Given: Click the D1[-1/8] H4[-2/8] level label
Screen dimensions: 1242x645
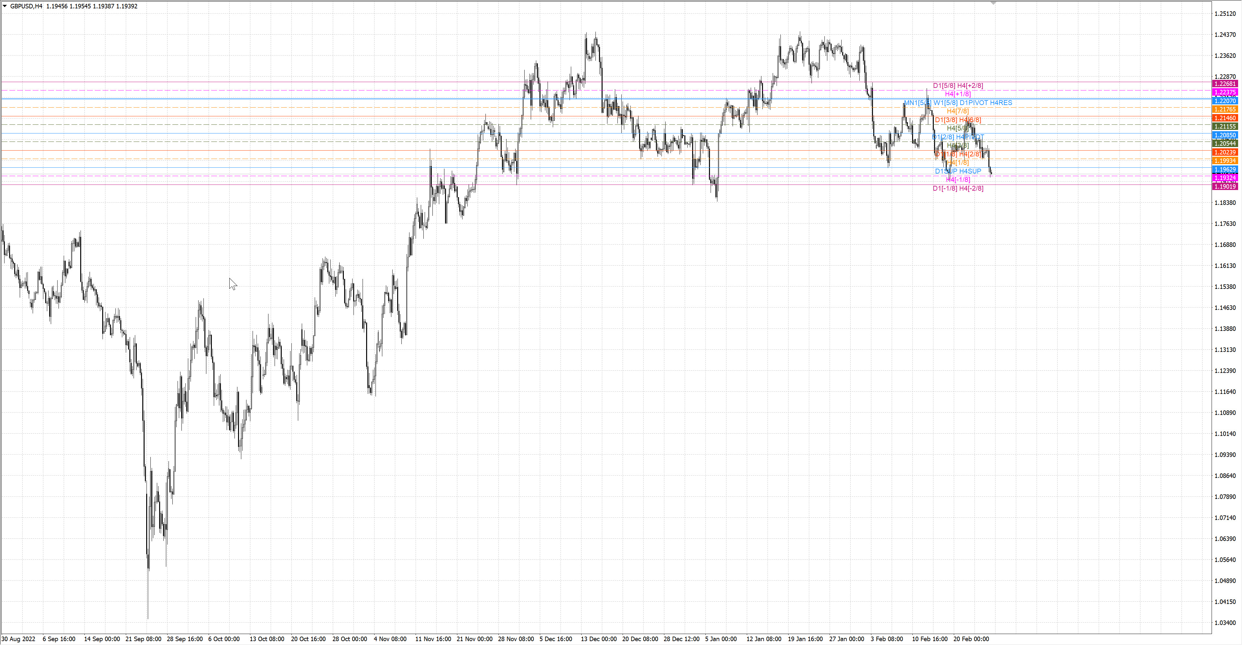Looking at the screenshot, I should tap(957, 189).
